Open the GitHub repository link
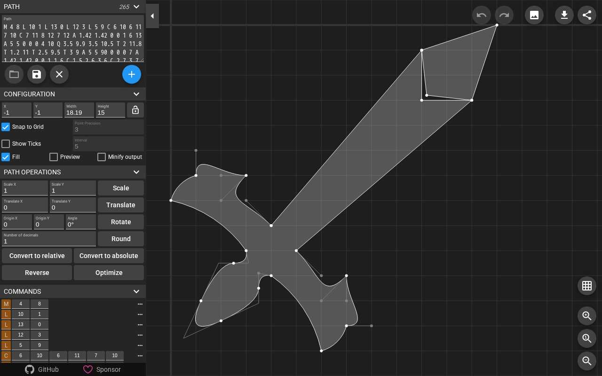Image resolution: width=602 pixels, height=376 pixels. [41, 369]
